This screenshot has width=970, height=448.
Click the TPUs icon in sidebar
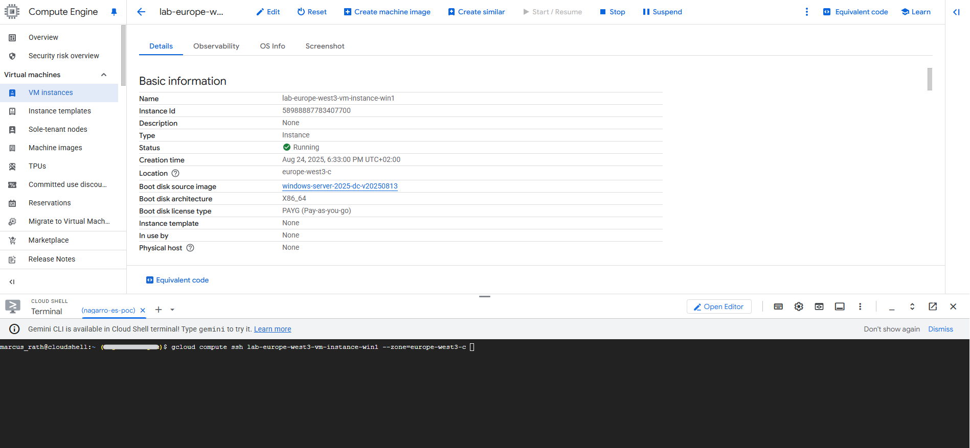[12, 166]
